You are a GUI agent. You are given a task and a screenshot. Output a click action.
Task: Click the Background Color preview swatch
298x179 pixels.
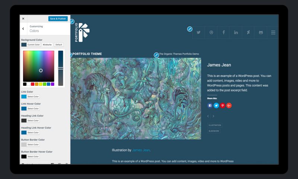coord(24,45)
